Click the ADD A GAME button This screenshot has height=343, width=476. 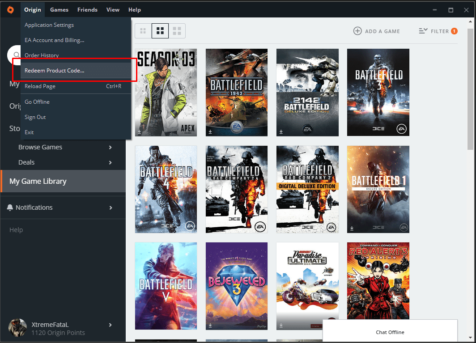376,31
